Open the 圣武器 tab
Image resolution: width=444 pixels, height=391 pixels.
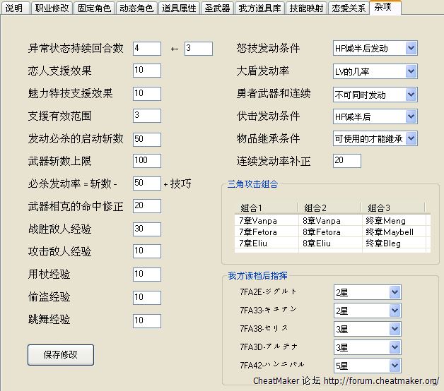tap(217, 8)
